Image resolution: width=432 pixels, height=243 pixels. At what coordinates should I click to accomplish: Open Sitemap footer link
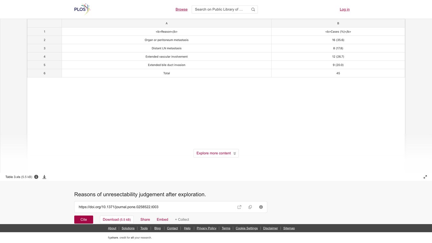click(289, 228)
